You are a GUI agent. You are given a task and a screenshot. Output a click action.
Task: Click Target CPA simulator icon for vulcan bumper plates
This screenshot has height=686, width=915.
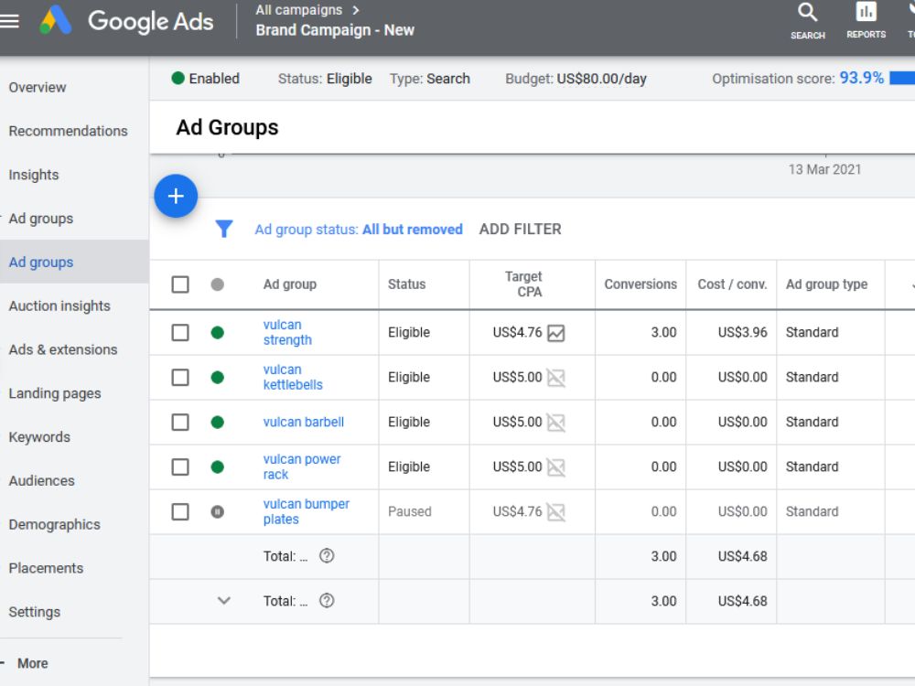[556, 512]
